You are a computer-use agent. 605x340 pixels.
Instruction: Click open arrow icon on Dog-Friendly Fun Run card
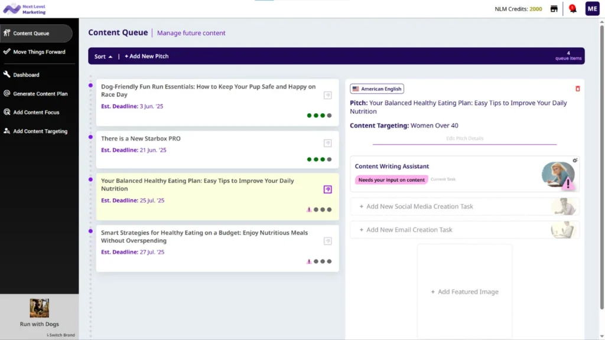coord(327,95)
